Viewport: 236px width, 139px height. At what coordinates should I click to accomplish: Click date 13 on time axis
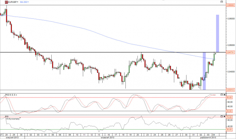pos(99,135)
